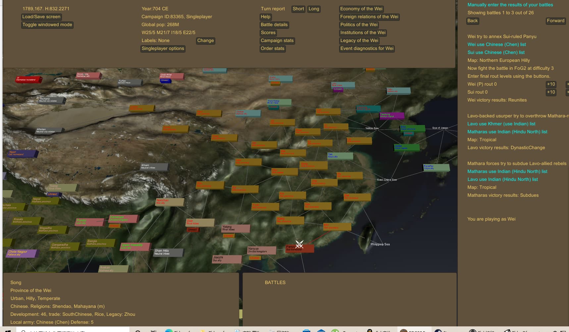Image resolution: width=569 pixels, height=332 pixels.
Task: Select the Magadha province marker
Action: coord(53,229)
